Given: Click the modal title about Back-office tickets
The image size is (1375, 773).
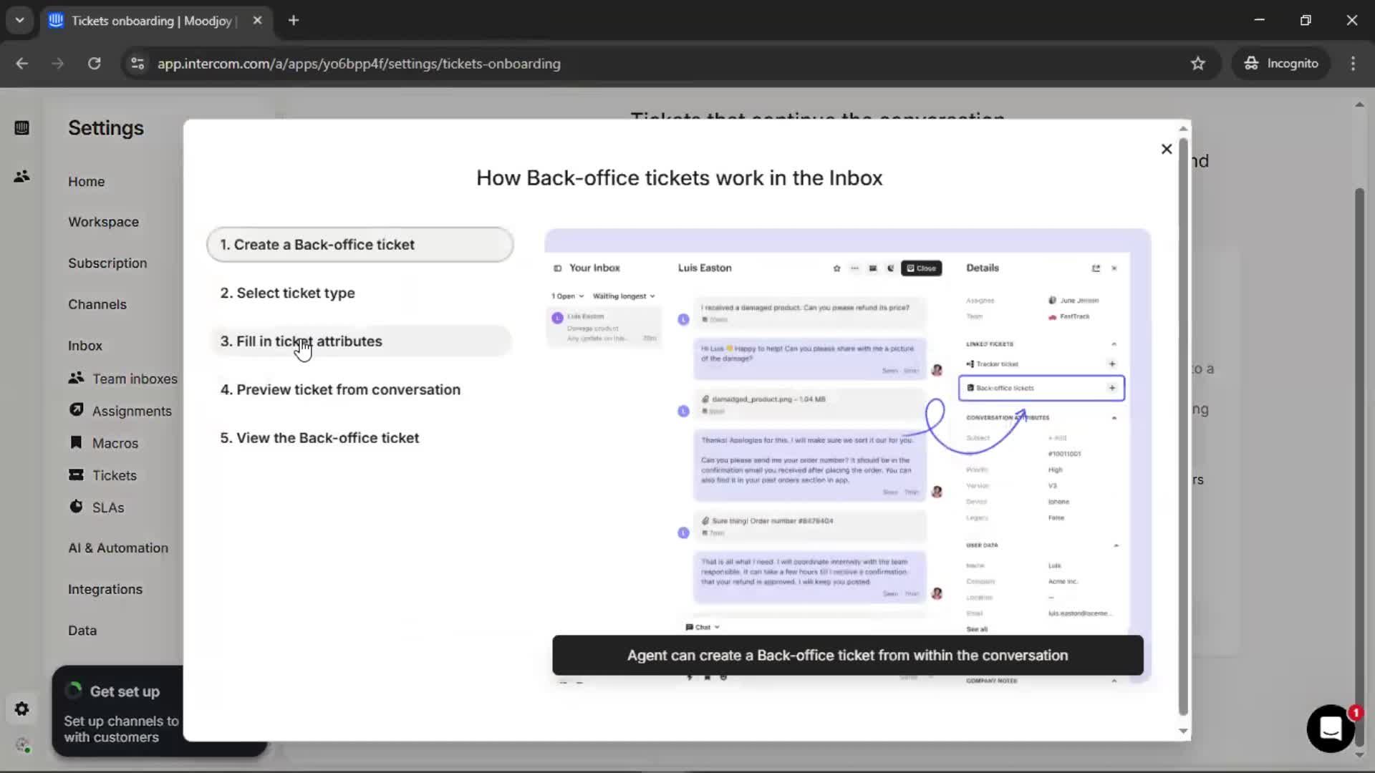Looking at the screenshot, I should coord(679,178).
